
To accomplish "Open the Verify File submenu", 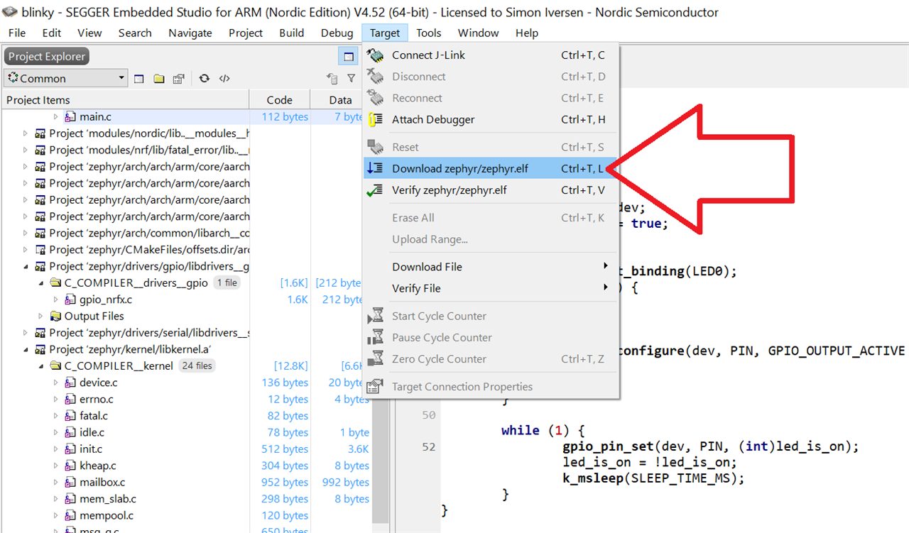I will click(x=491, y=288).
